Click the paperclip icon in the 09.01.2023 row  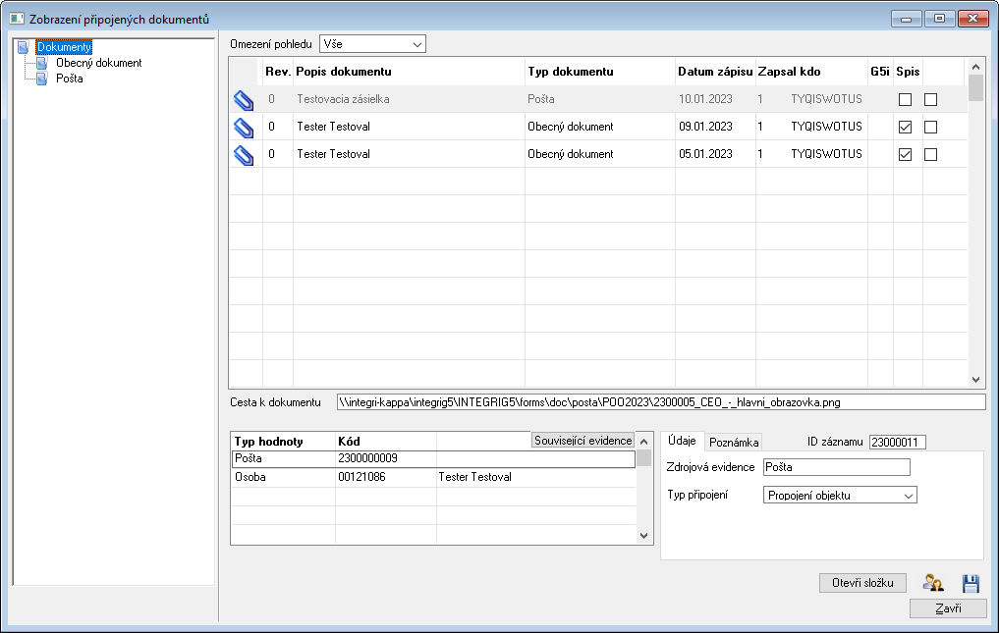244,128
